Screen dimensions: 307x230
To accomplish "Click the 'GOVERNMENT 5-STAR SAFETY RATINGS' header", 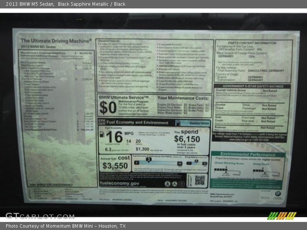I will (x=253, y=86).
